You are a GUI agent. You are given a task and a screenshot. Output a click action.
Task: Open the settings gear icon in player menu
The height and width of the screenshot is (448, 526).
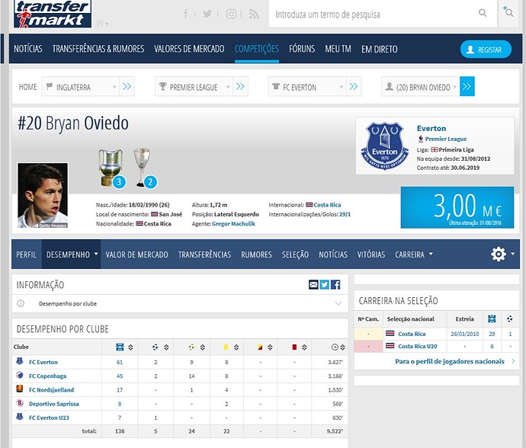click(x=499, y=254)
